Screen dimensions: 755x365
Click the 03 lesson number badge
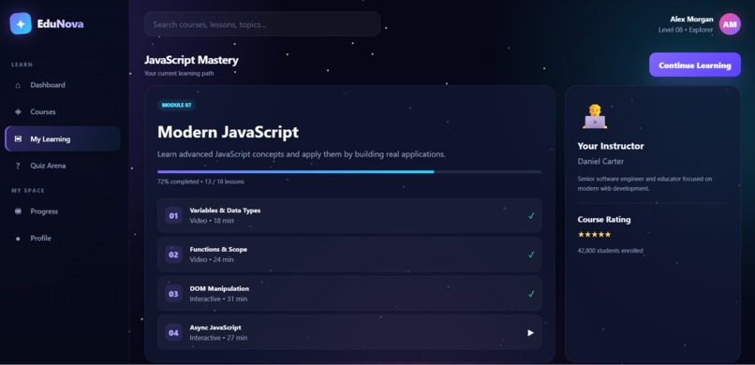point(174,294)
